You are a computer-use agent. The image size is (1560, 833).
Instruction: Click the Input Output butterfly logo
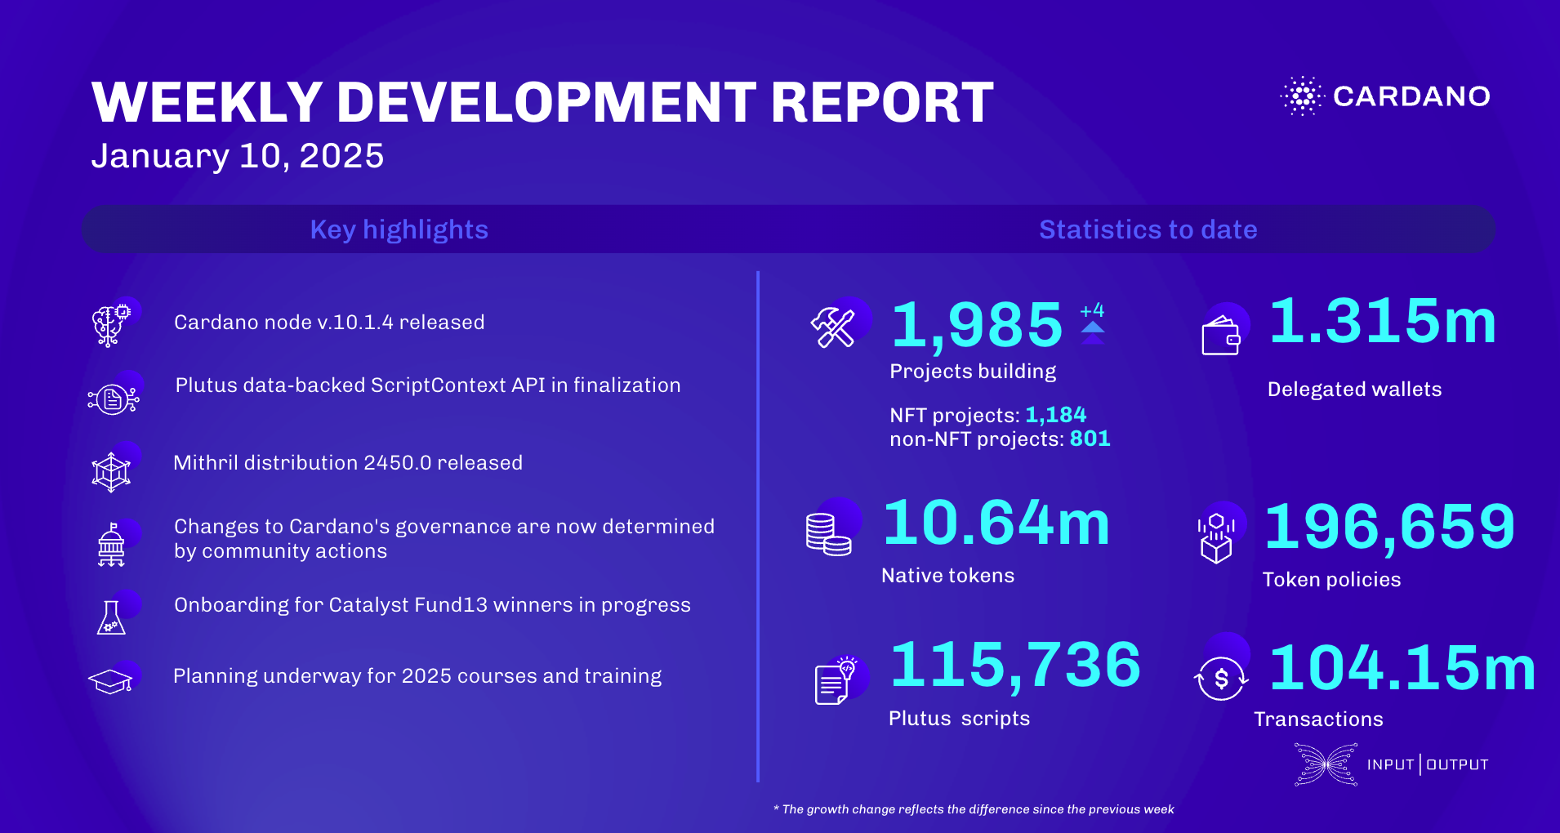point(1326,764)
